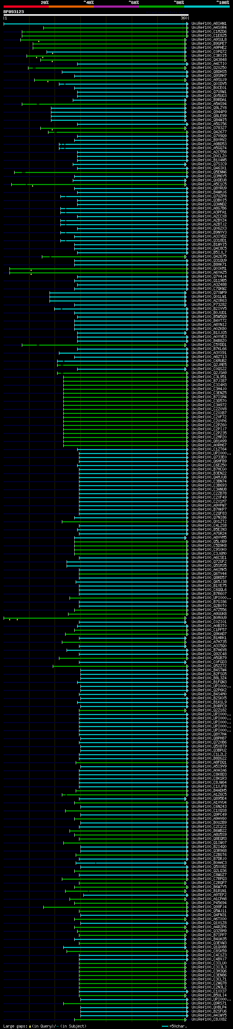Screen dimensions: 233x1029
Task: Select hit label UniRef100_Q7NI86
Action: point(209,517)
